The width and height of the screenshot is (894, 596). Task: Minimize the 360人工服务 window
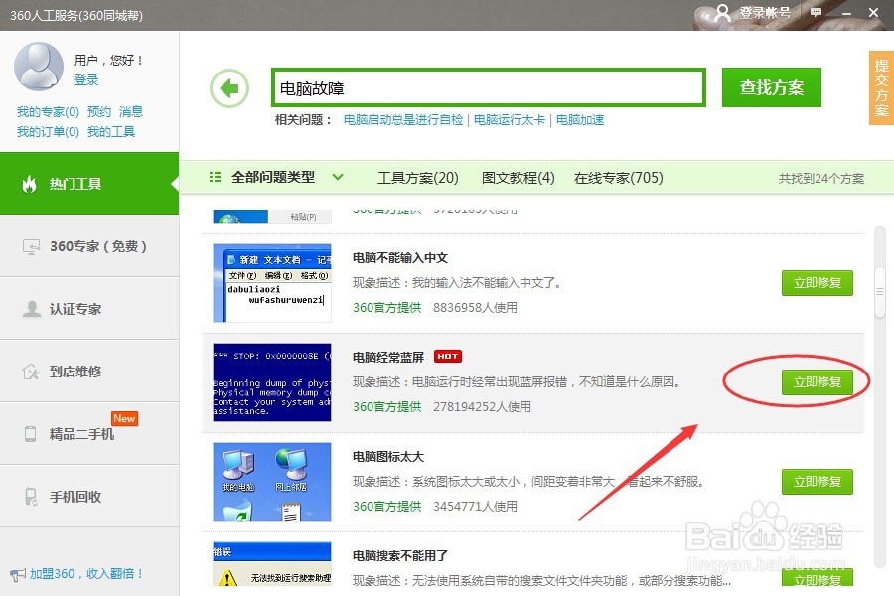pos(846,13)
